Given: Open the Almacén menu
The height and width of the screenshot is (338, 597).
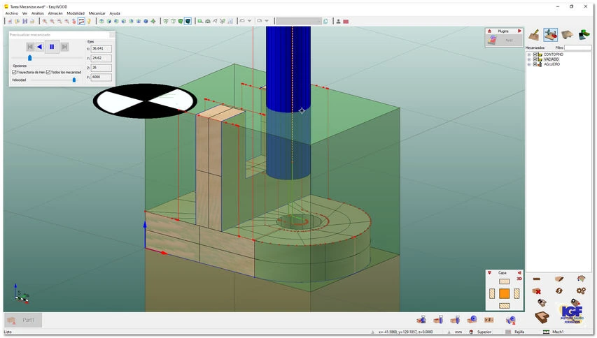Looking at the screenshot, I should pos(55,13).
